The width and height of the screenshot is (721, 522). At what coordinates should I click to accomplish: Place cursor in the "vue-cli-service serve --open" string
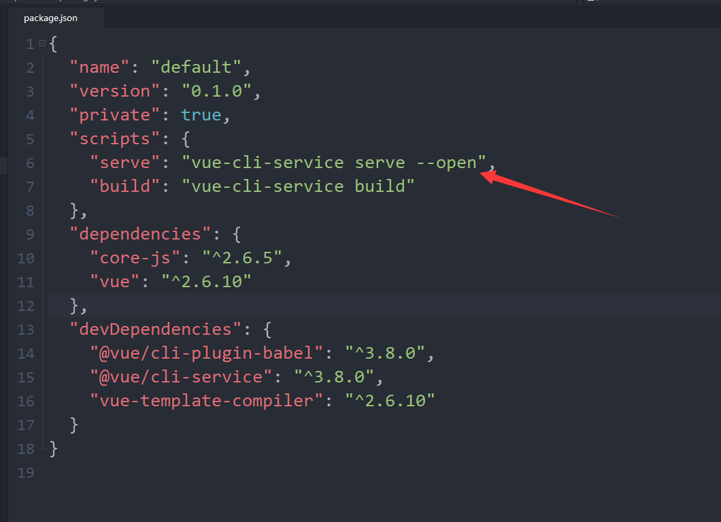(x=335, y=163)
